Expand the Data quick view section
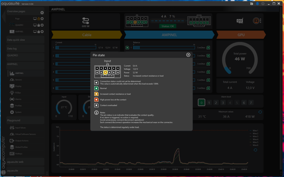This screenshot has height=177, width=284. tap(25, 40)
